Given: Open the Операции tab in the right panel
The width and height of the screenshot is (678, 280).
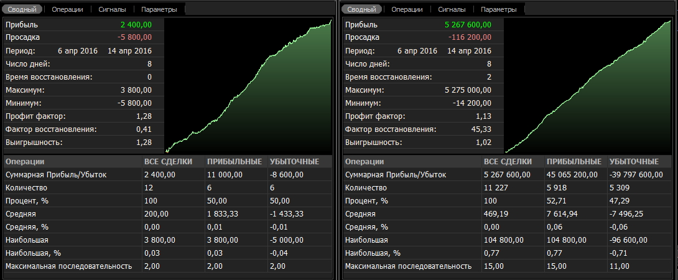Looking at the screenshot, I should pos(408,9).
